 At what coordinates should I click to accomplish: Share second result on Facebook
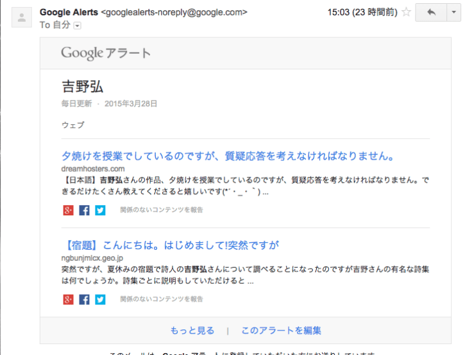(x=84, y=299)
